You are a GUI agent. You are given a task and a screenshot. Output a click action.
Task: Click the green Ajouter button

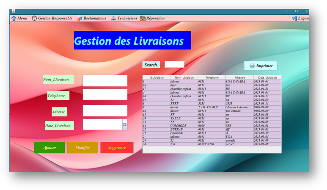(x=49, y=148)
